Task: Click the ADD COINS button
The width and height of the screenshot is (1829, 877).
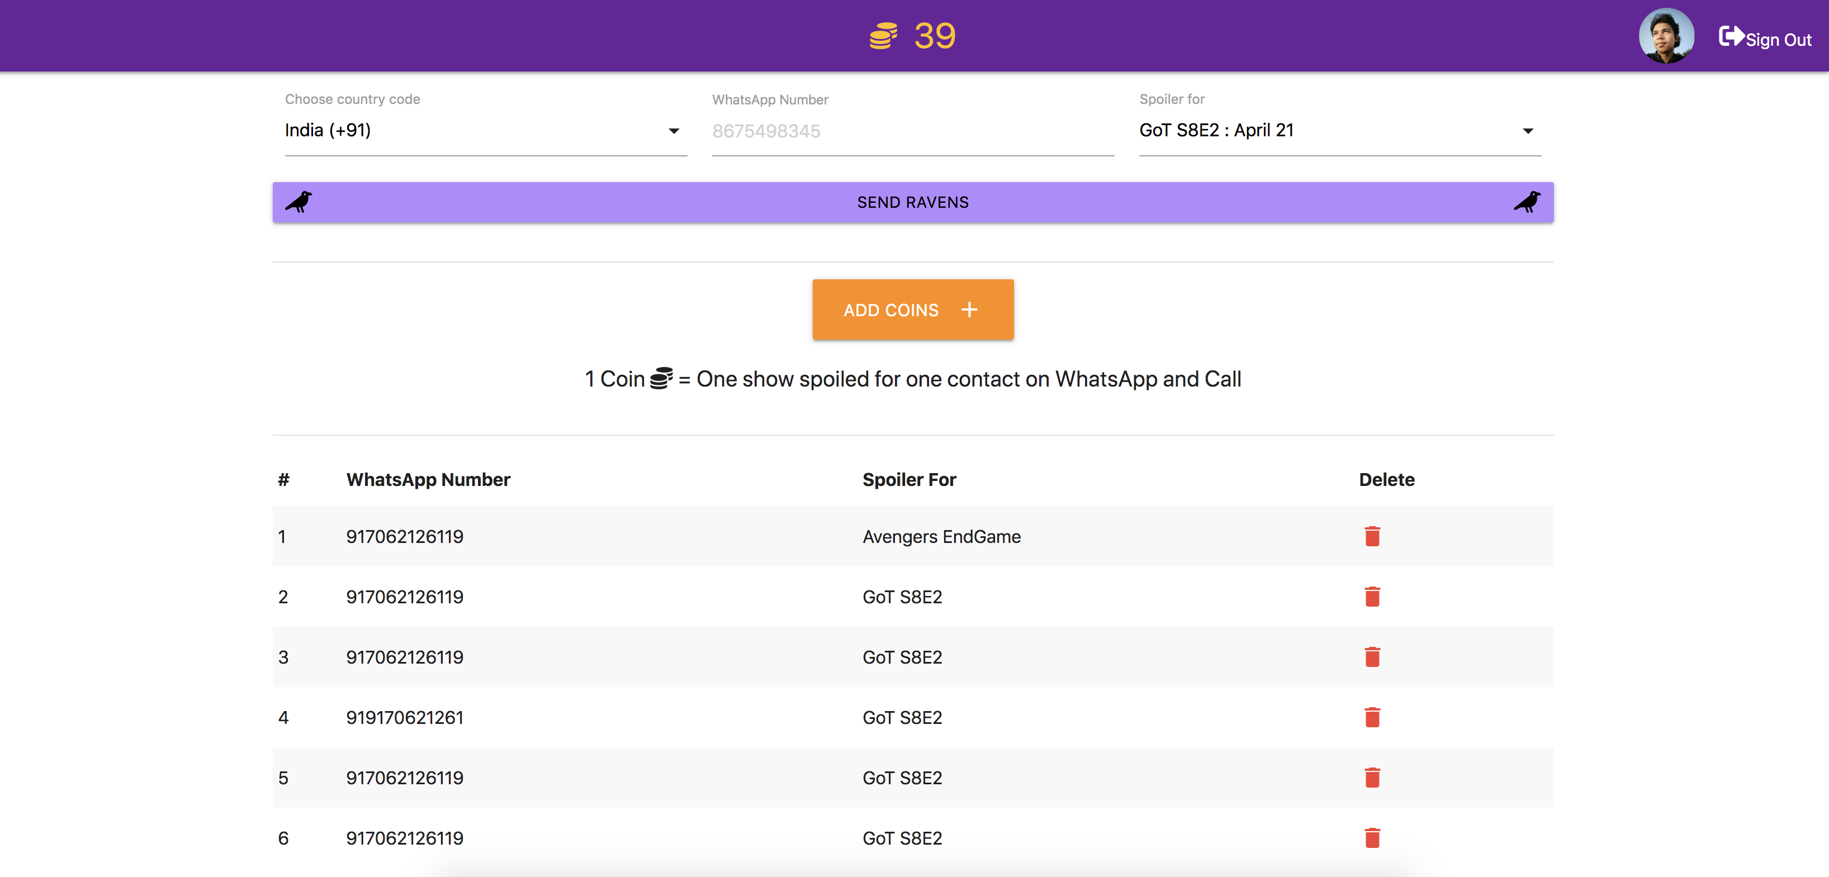Action: pos(912,309)
